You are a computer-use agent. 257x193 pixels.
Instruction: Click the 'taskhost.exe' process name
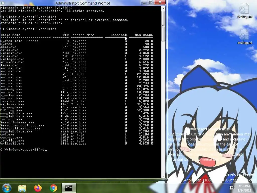coord(12,102)
